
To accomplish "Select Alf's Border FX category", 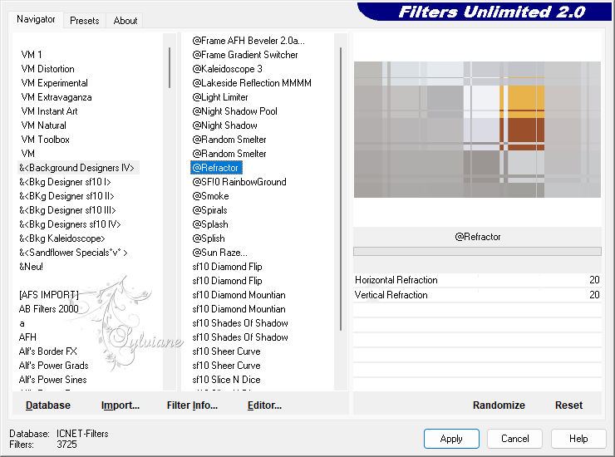I will coord(48,351).
